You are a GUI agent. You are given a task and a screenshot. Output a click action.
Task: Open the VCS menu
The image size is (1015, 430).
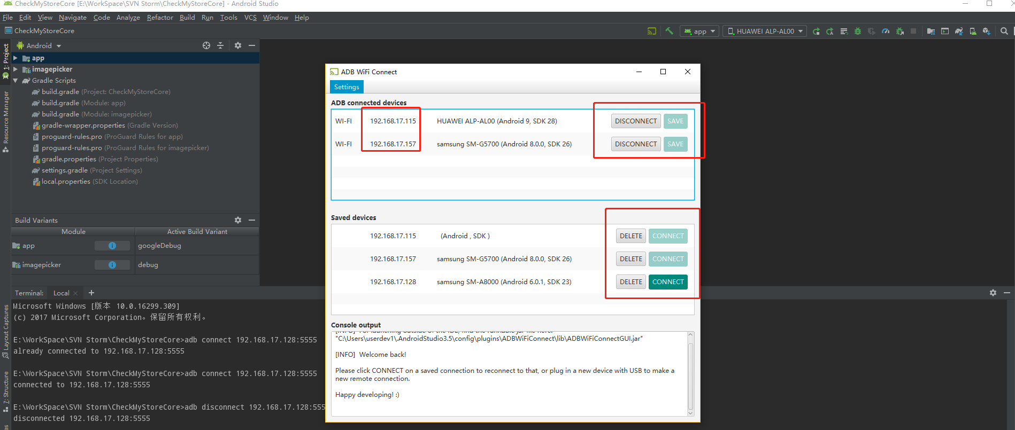click(x=250, y=18)
